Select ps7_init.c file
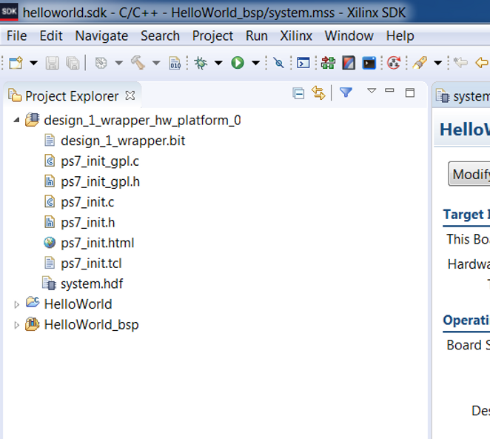 coord(87,202)
